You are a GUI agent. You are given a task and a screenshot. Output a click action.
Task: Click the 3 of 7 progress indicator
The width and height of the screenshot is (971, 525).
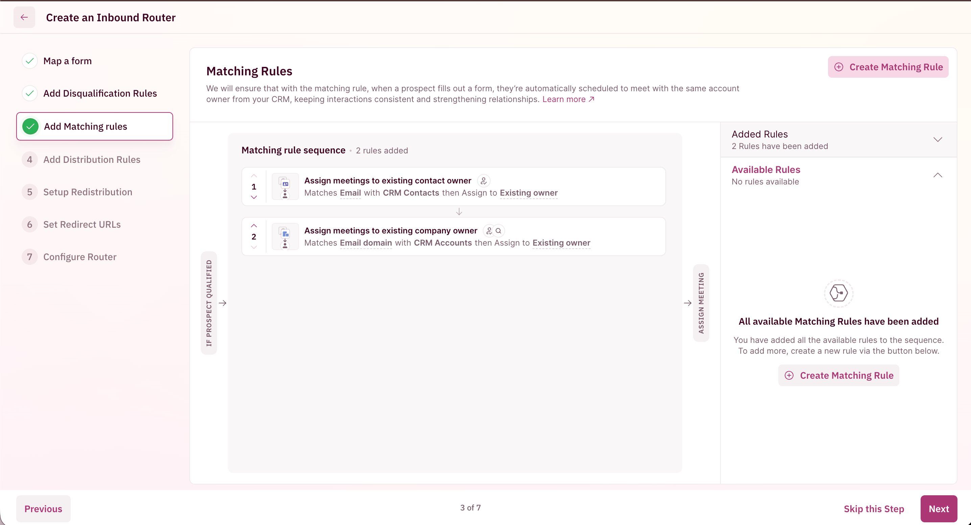pos(470,508)
